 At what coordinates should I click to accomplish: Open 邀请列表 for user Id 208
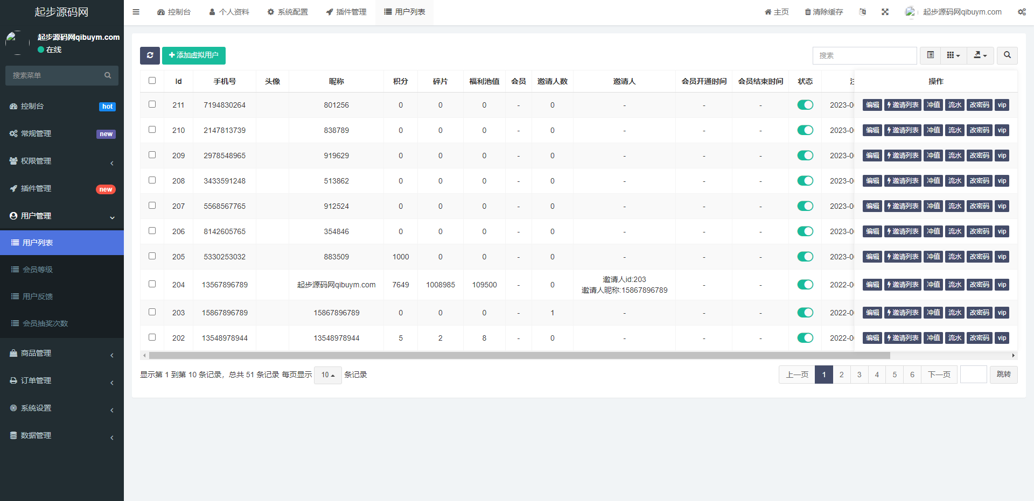tap(903, 181)
